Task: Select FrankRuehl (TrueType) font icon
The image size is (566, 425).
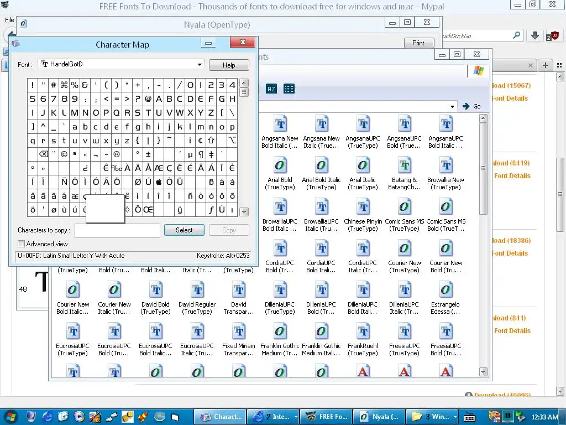Action: pyautogui.click(x=363, y=340)
